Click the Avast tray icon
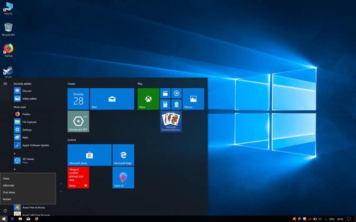 pyautogui.click(x=294, y=219)
